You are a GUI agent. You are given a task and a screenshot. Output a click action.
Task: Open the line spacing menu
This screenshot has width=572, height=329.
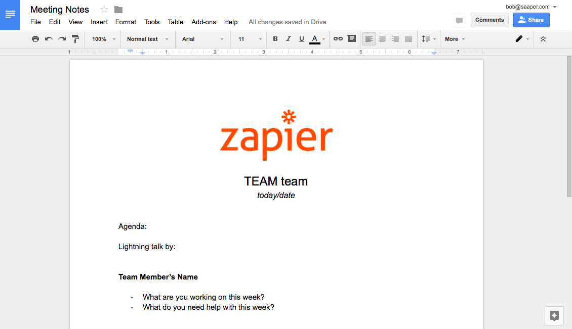coord(429,39)
